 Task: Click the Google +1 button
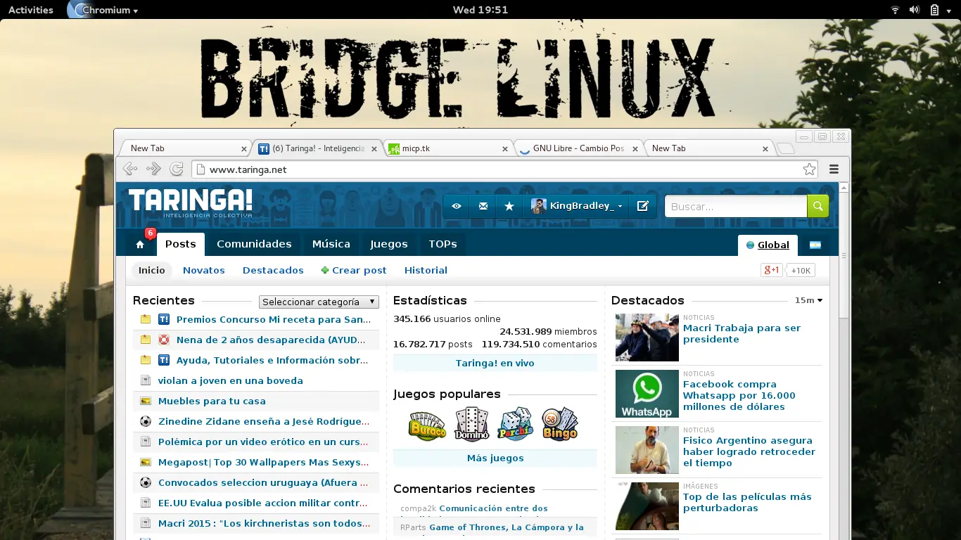772,270
